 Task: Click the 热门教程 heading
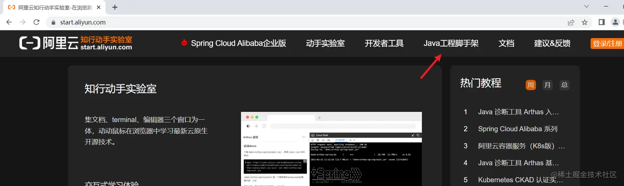(481, 83)
